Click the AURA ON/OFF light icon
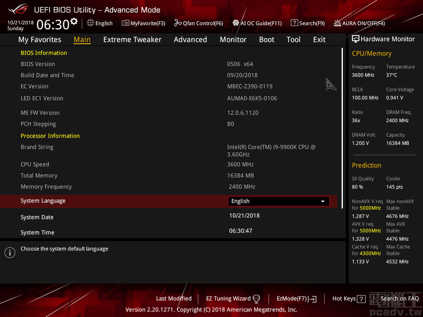423x317 pixels. point(337,23)
